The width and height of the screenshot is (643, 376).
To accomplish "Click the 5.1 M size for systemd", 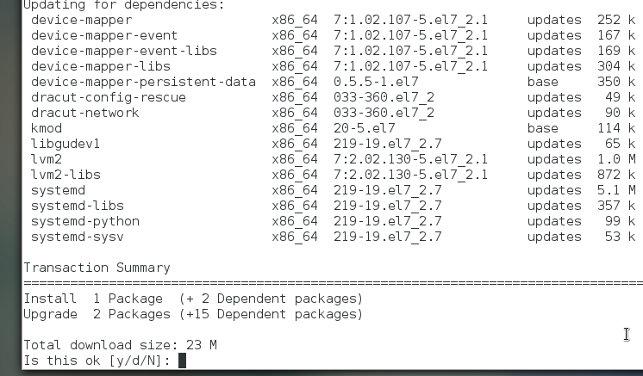I will tap(616, 190).
